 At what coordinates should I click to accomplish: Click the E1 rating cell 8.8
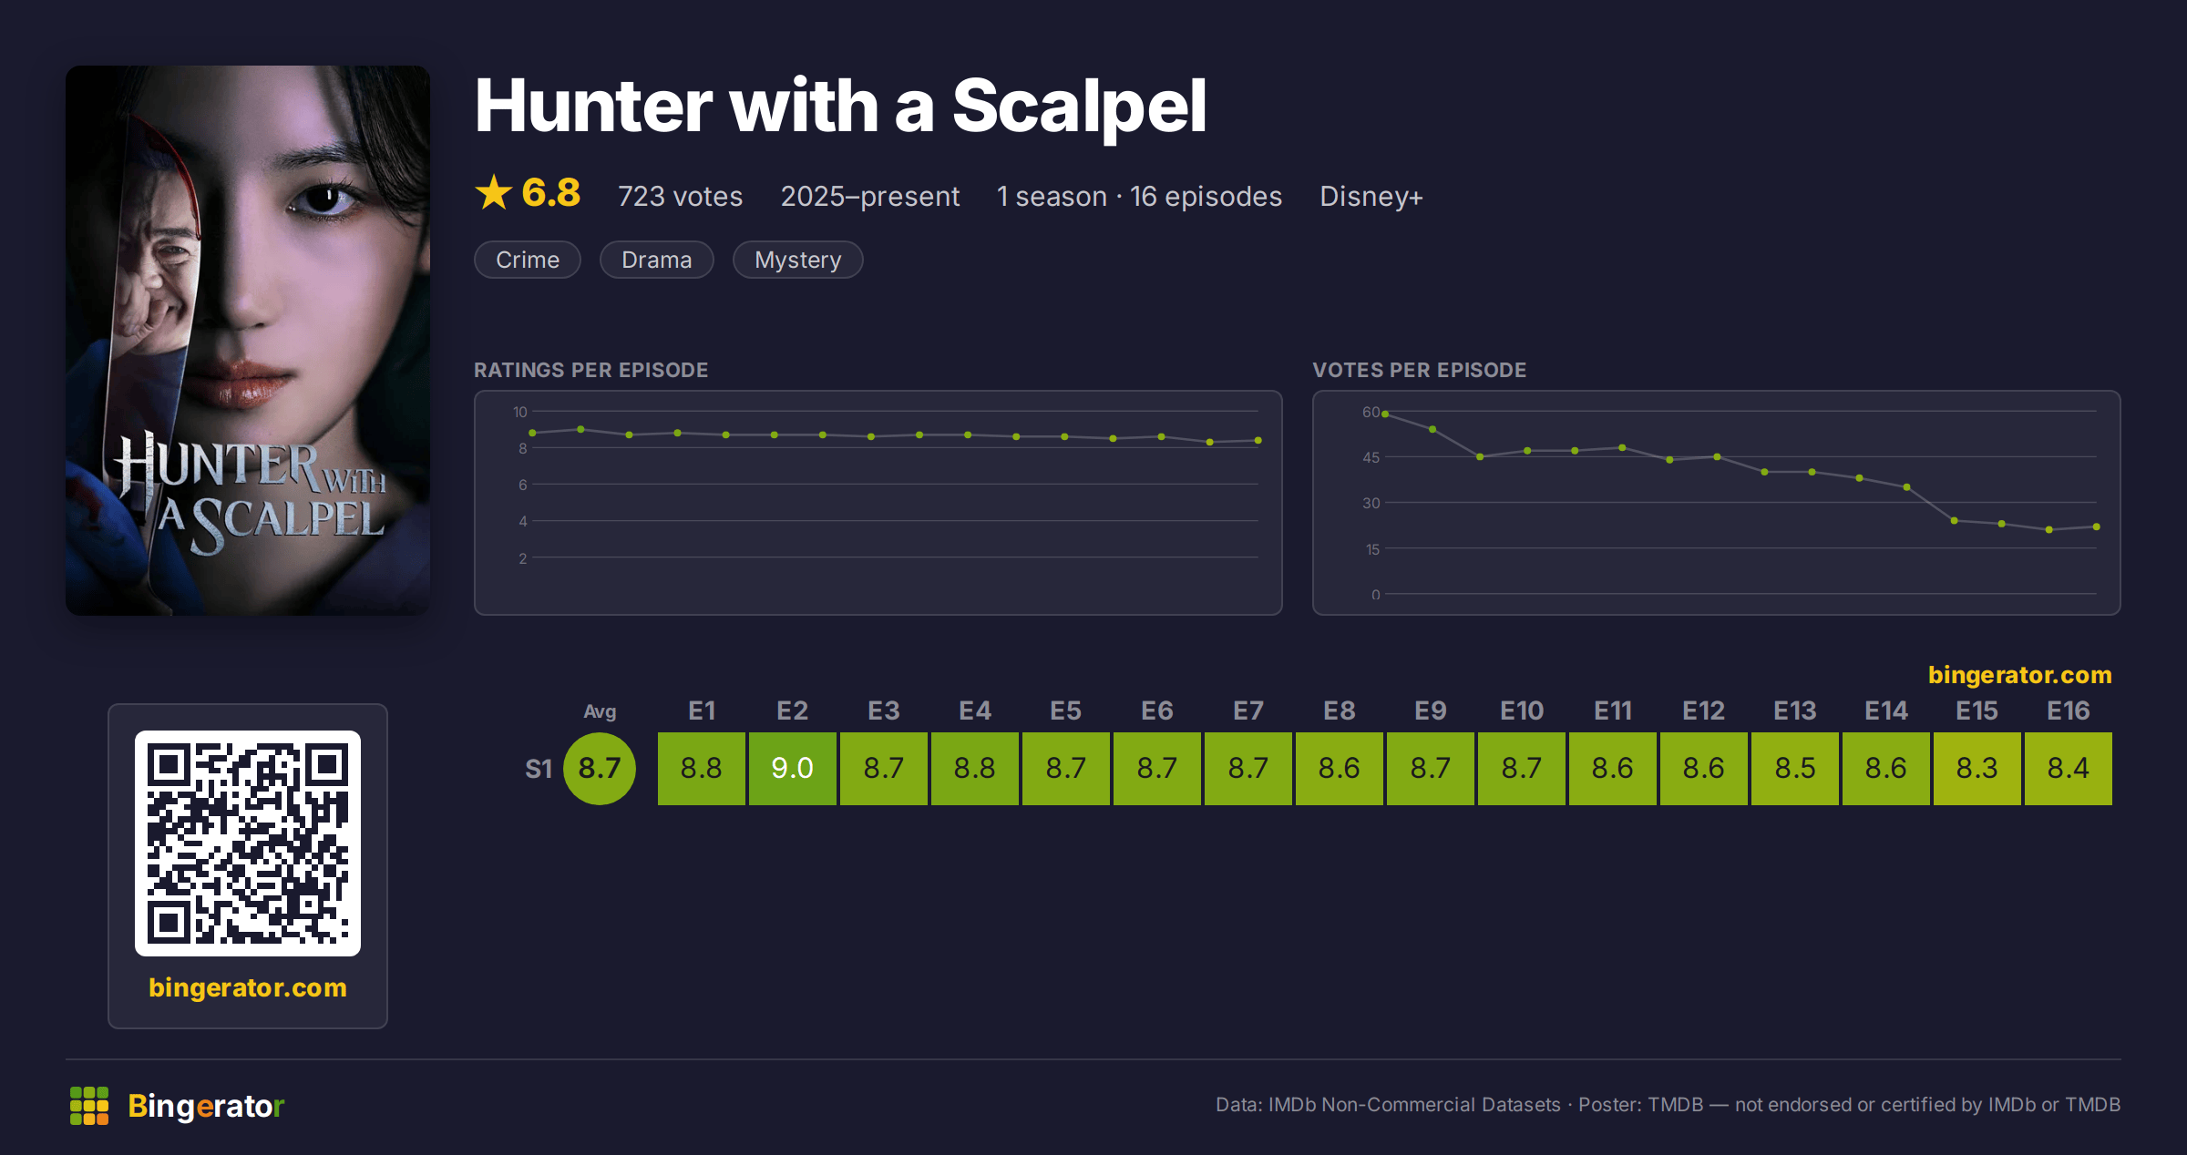tap(702, 768)
